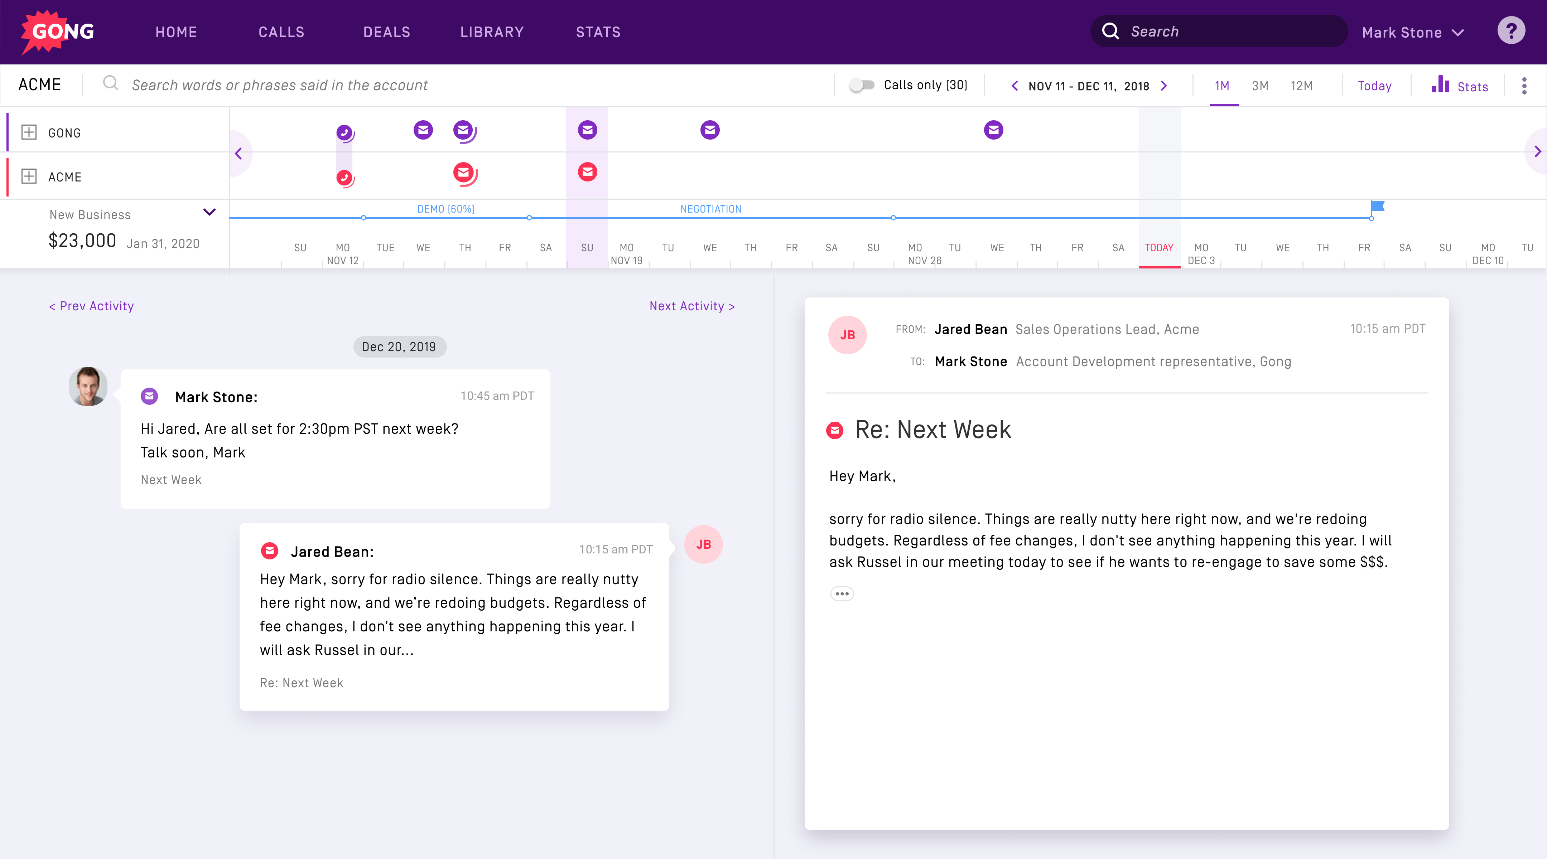The image size is (1547, 859).
Task: Click the TODAY marker on timeline
Action: pyautogui.click(x=1159, y=248)
